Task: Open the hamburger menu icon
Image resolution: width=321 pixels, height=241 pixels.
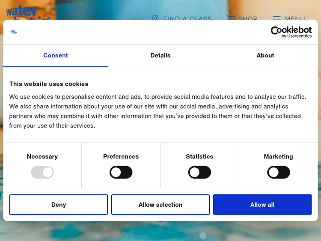Action: point(277,18)
